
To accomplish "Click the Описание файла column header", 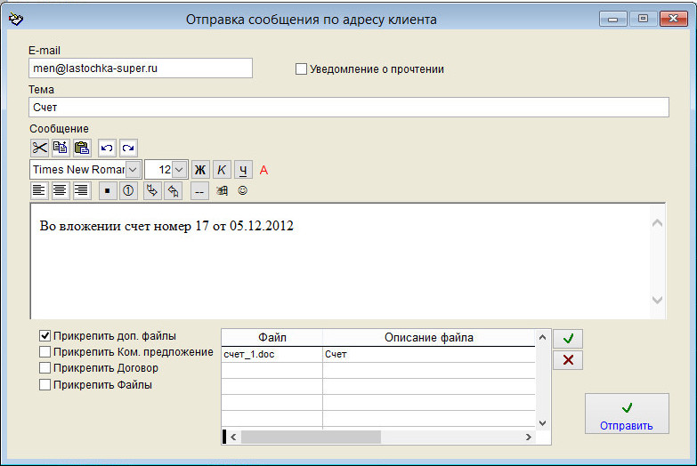I will coord(428,337).
